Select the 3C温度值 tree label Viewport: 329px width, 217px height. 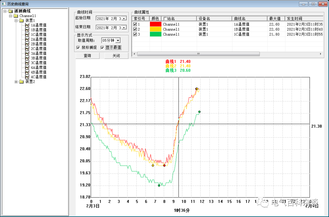point(39,63)
